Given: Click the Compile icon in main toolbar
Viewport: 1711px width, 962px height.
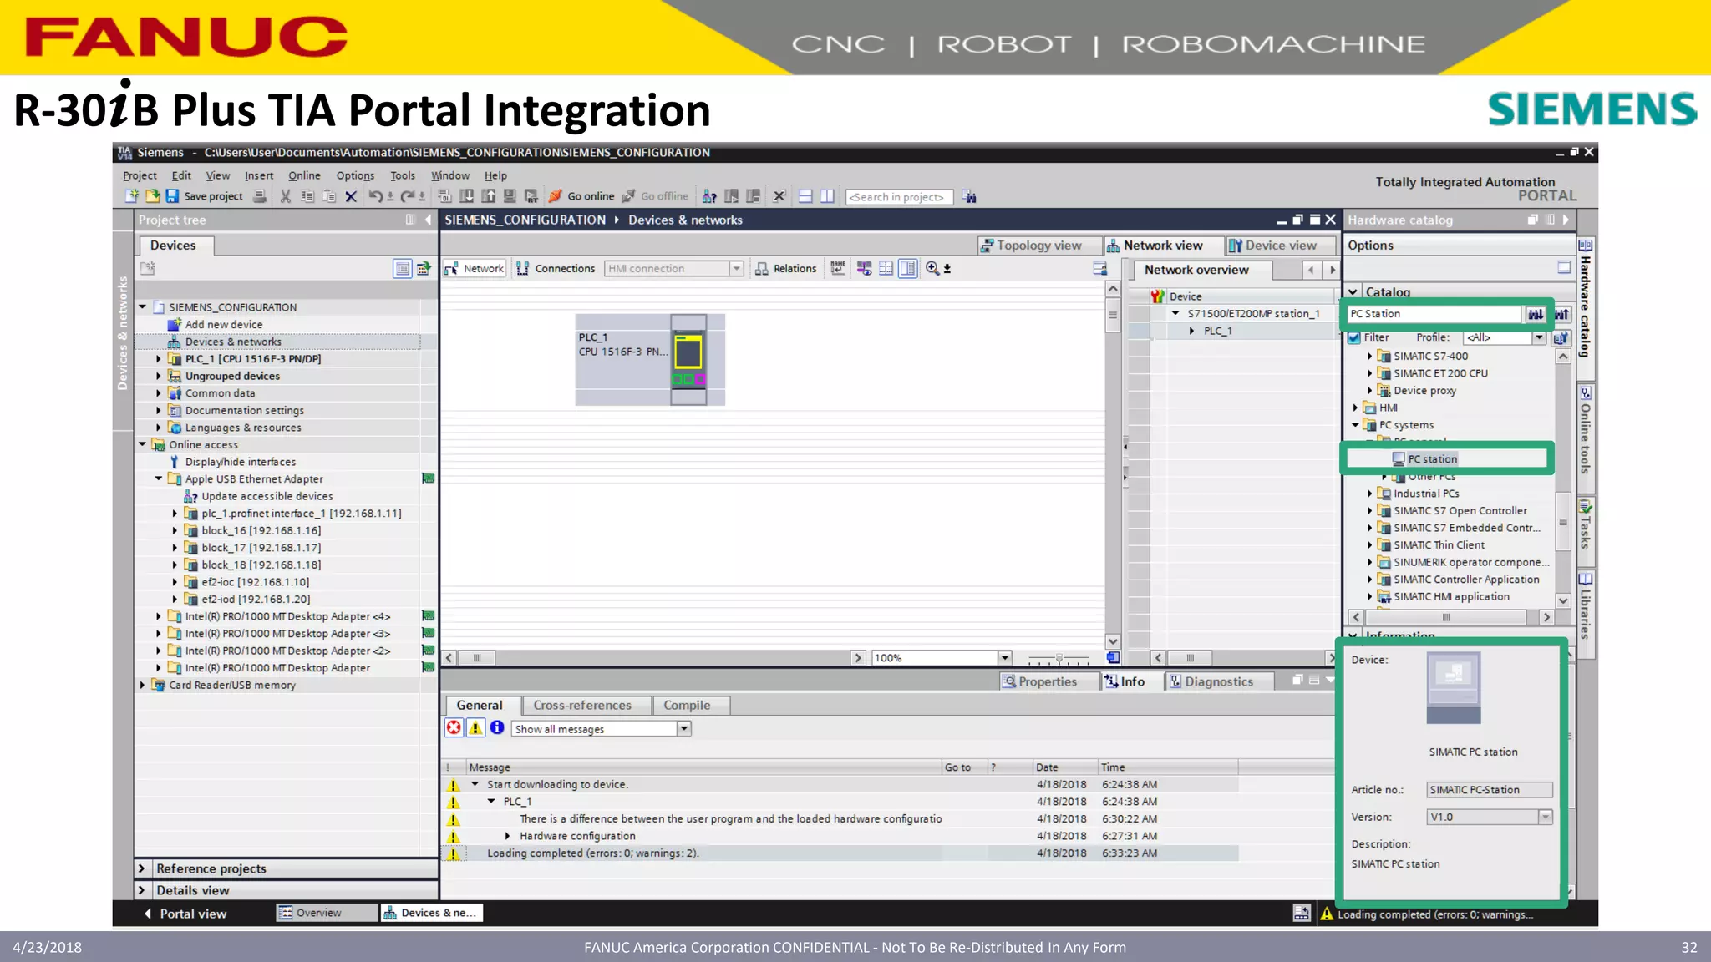Looking at the screenshot, I should pos(444,196).
